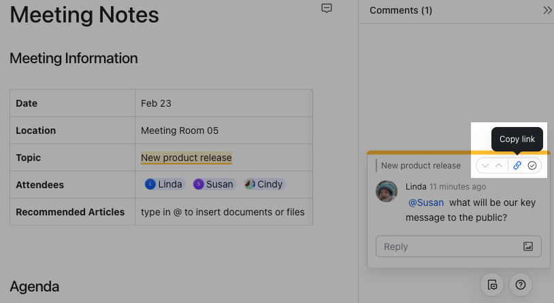Click the Recommended Articles placeholder cell
This screenshot has width=554, height=303.
pos(223,212)
